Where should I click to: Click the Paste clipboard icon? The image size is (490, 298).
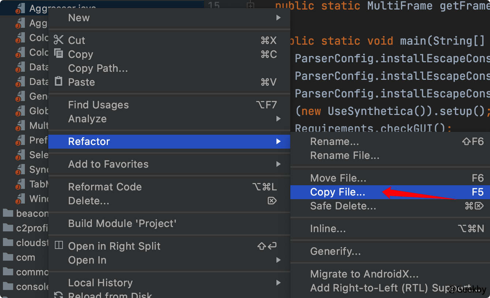point(58,81)
